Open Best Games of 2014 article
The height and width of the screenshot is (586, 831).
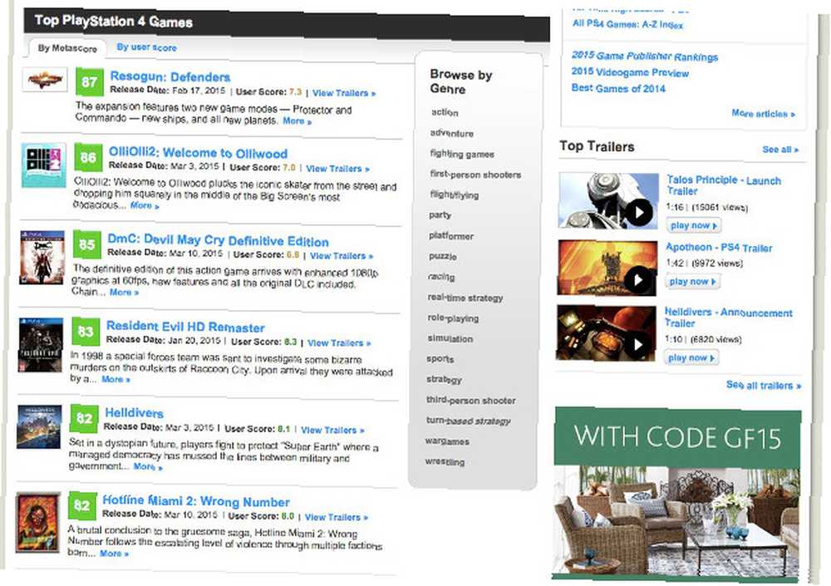tap(618, 88)
